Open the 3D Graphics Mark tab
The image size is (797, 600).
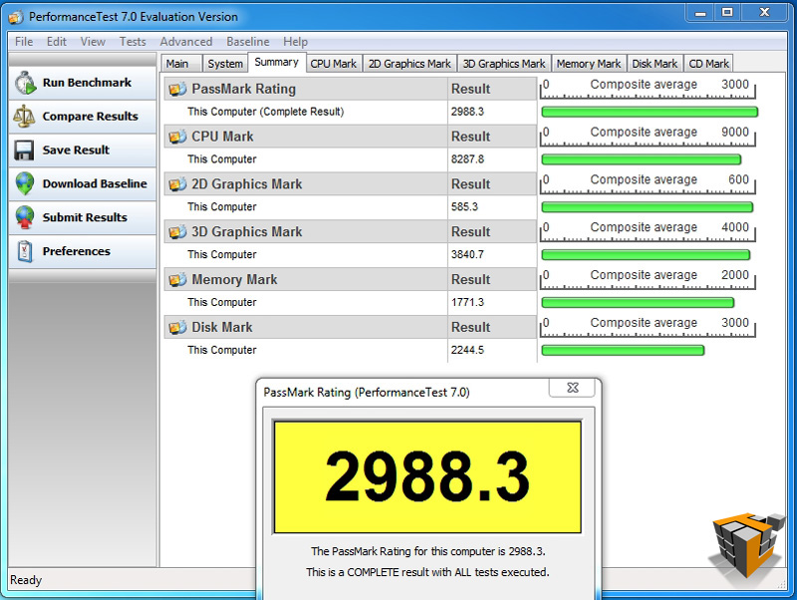coord(504,64)
